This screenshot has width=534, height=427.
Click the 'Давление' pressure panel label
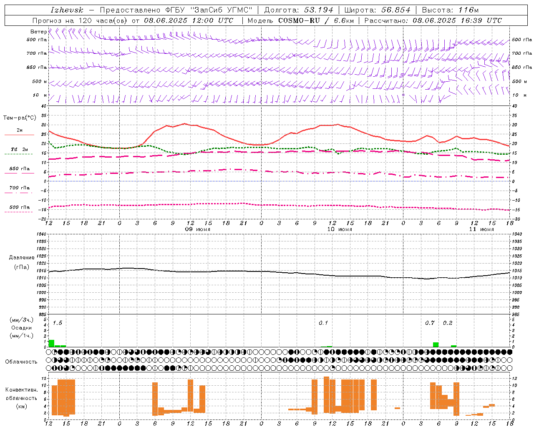[22, 258]
